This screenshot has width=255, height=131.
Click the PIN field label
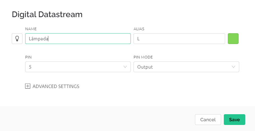coord(28,57)
